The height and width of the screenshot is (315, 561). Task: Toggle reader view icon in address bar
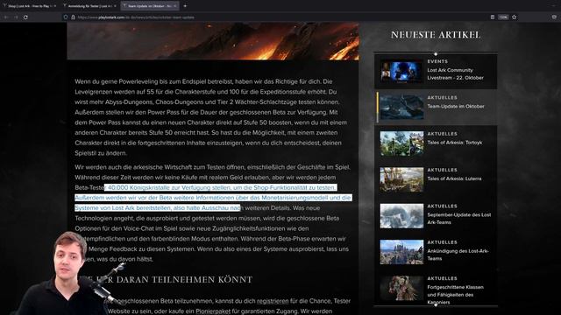493,17
